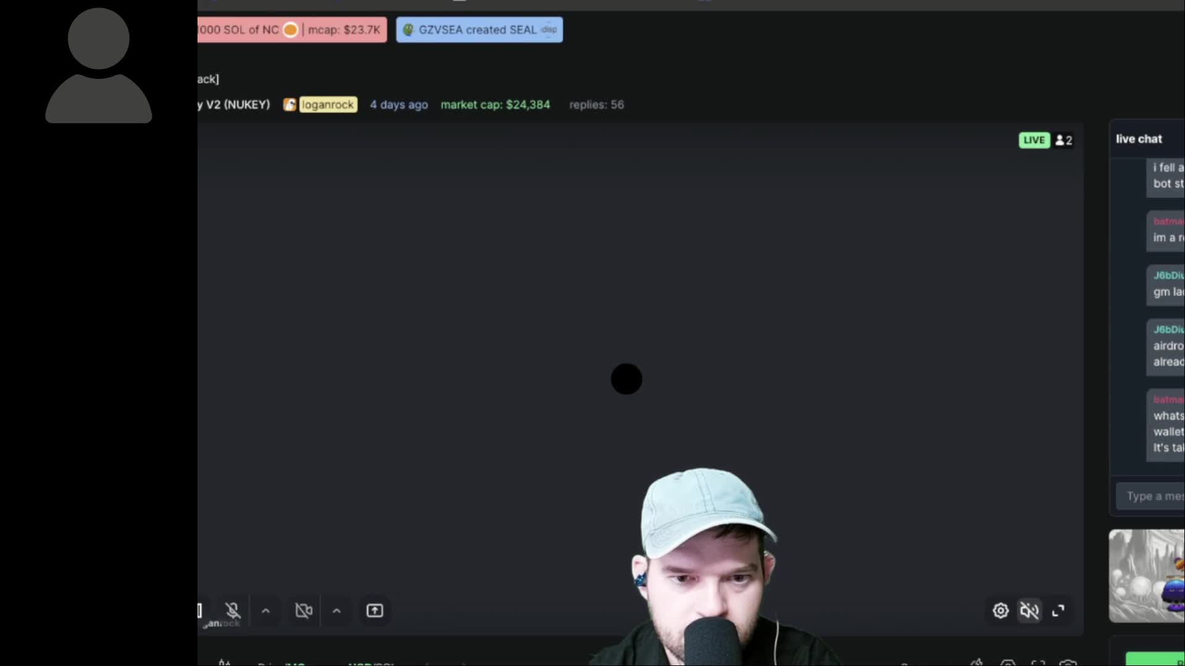Click GZVSEA created SEAL notification
Screen dimensions: 1185x666
[479, 30]
